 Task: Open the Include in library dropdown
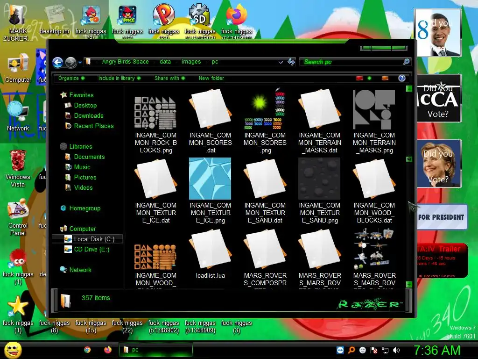(119, 78)
